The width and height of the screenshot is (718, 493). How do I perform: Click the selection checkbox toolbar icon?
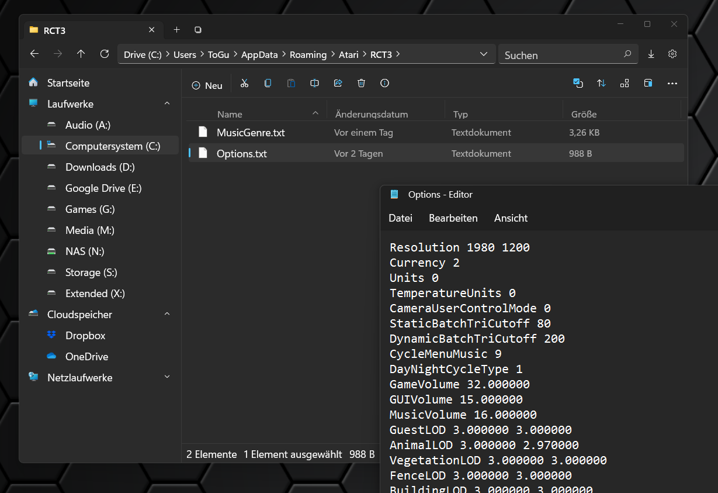point(578,84)
